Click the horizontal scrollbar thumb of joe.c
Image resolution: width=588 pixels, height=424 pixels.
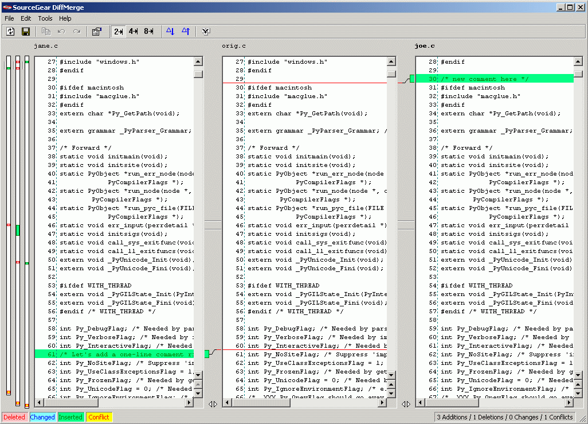coord(452,403)
